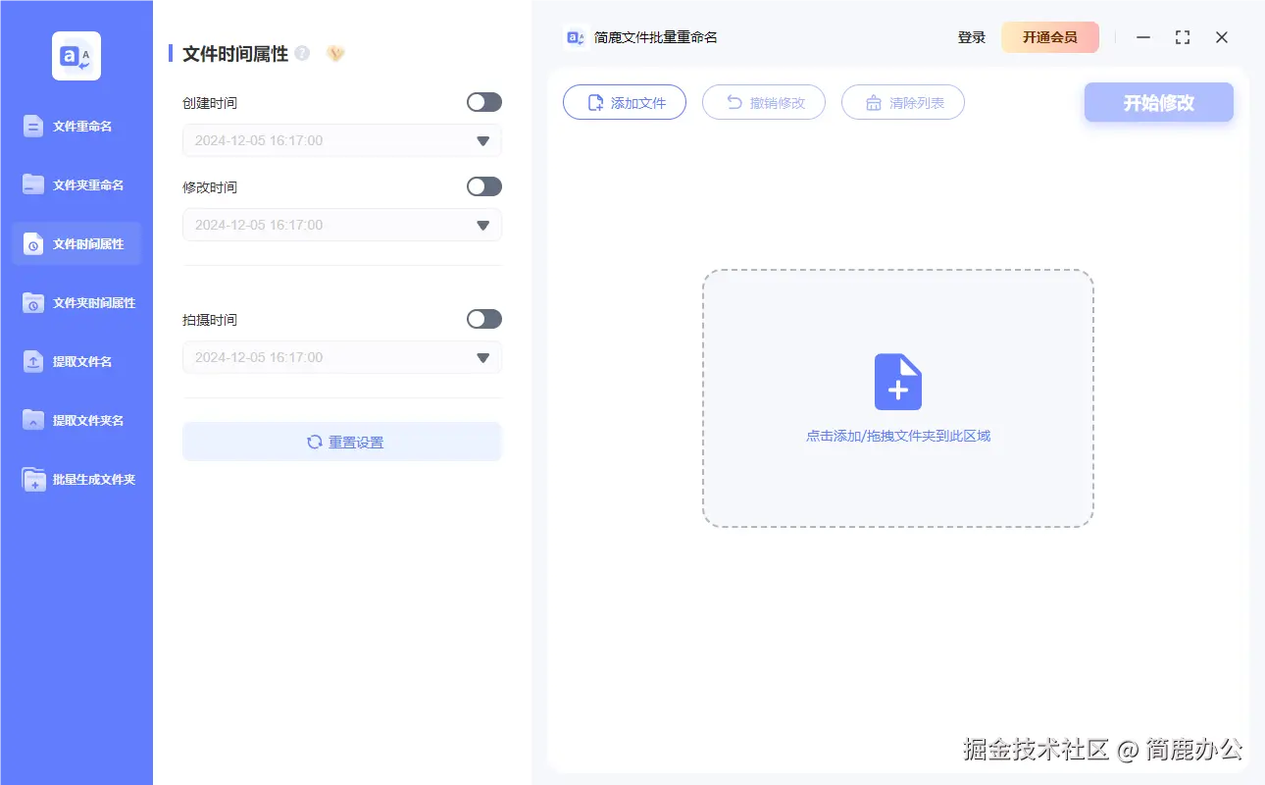This screenshot has height=785, width=1265.
Task: Click the help question mark icon
Action: click(x=303, y=53)
